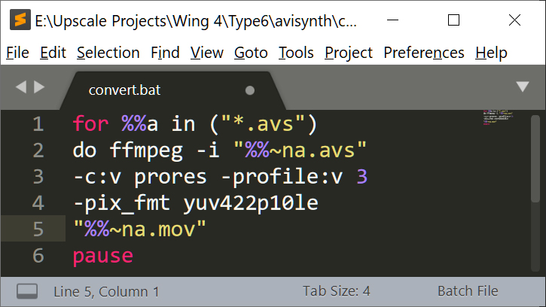Click the Sublime Text app icon in title bar
This screenshot has height=307, width=546.
(20, 20)
